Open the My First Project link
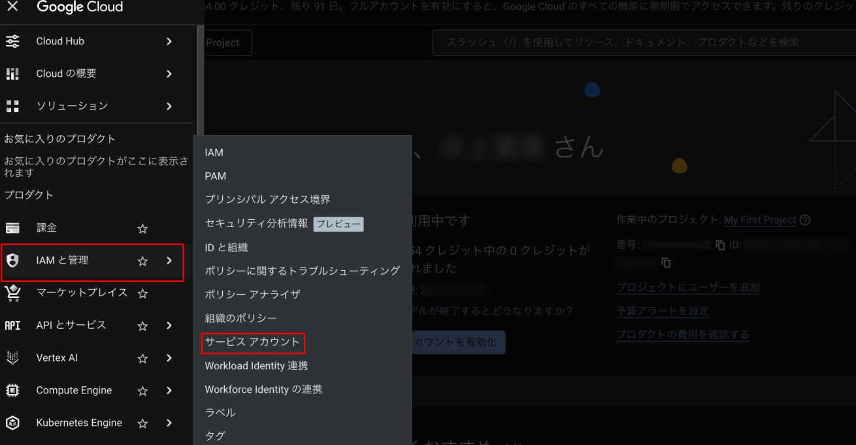The width and height of the screenshot is (856, 445). pos(759,220)
